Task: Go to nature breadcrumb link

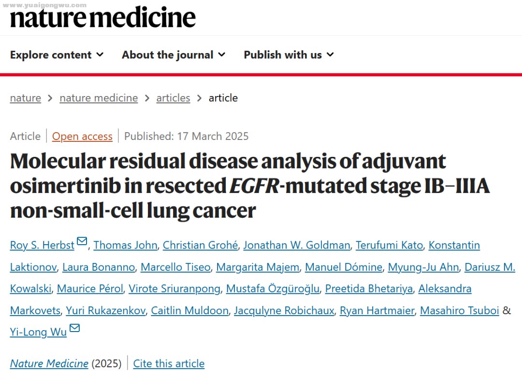Action: [x=26, y=98]
